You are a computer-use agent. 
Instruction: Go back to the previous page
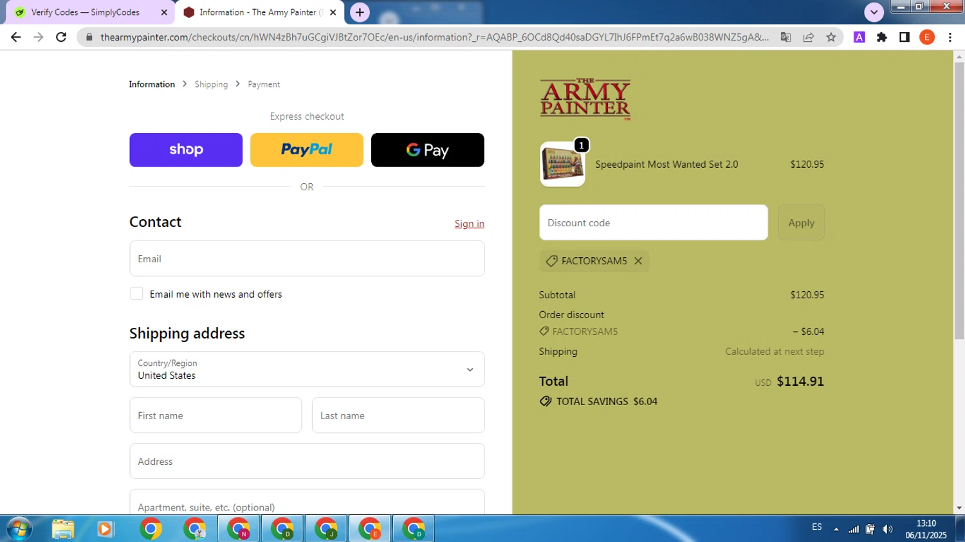pyautogui.click(x=16, y=37)
